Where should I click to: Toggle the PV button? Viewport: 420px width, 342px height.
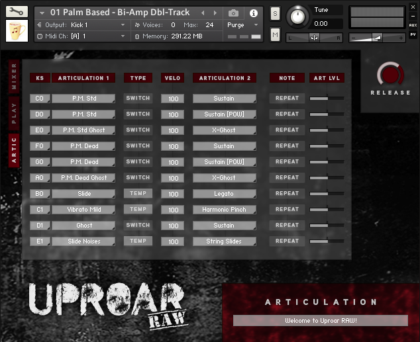pos(413,34)
